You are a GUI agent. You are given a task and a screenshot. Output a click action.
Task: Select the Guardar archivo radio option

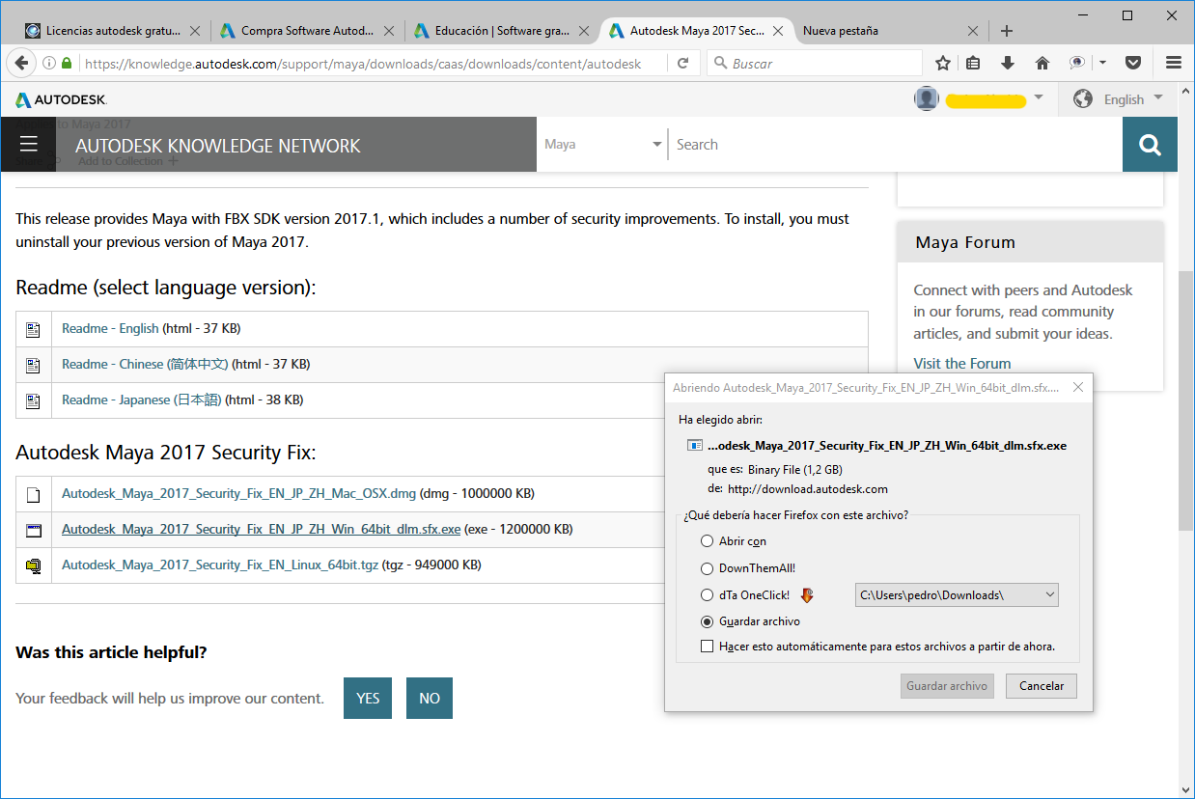[708, 621]
